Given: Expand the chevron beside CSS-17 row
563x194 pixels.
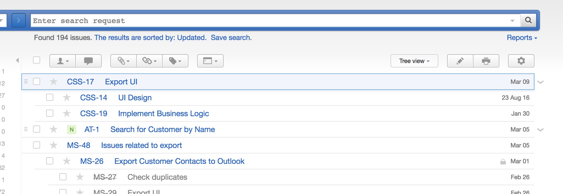Looking at the screenshot, I should (x=540, y=82).
